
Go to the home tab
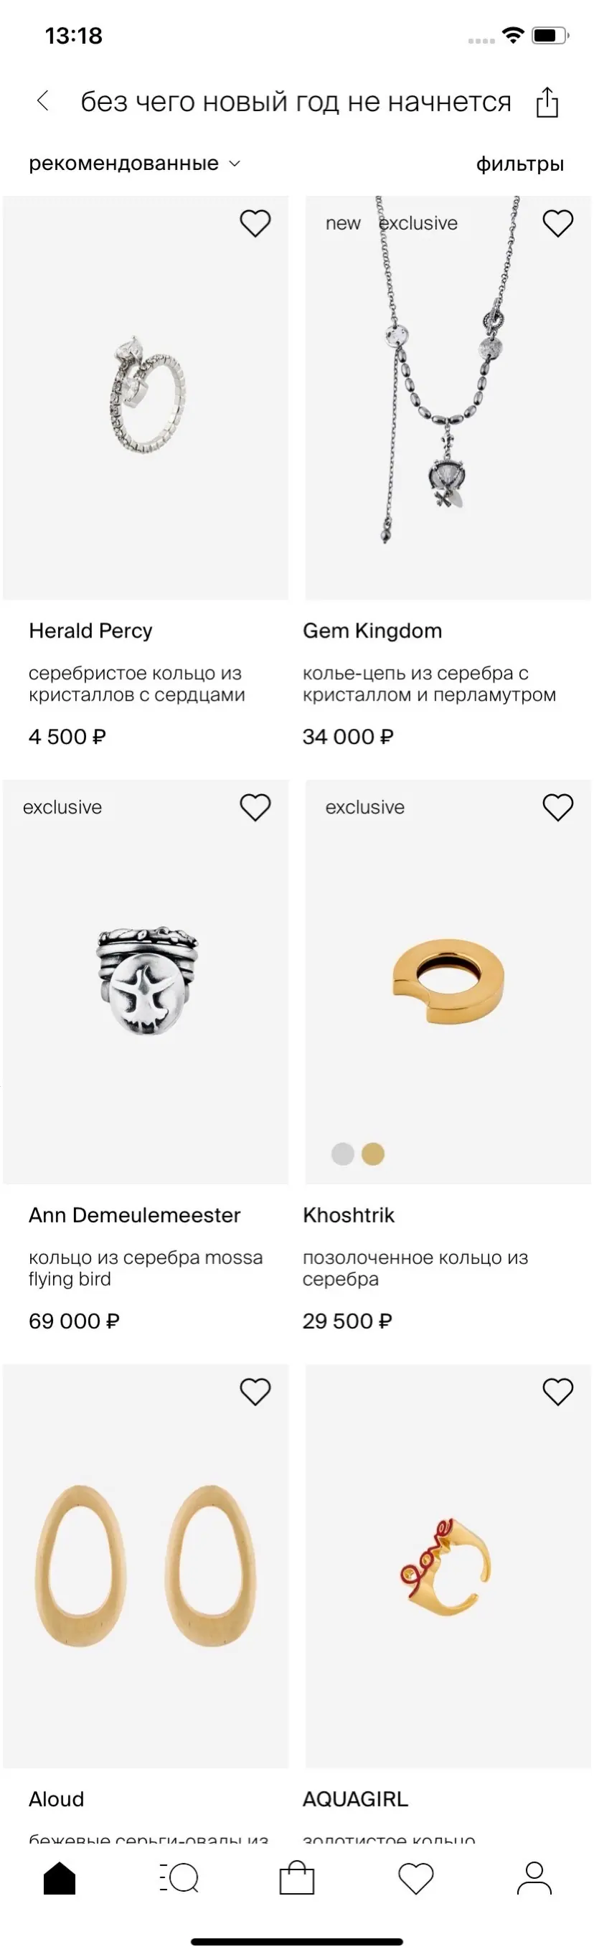point(60,1879)
